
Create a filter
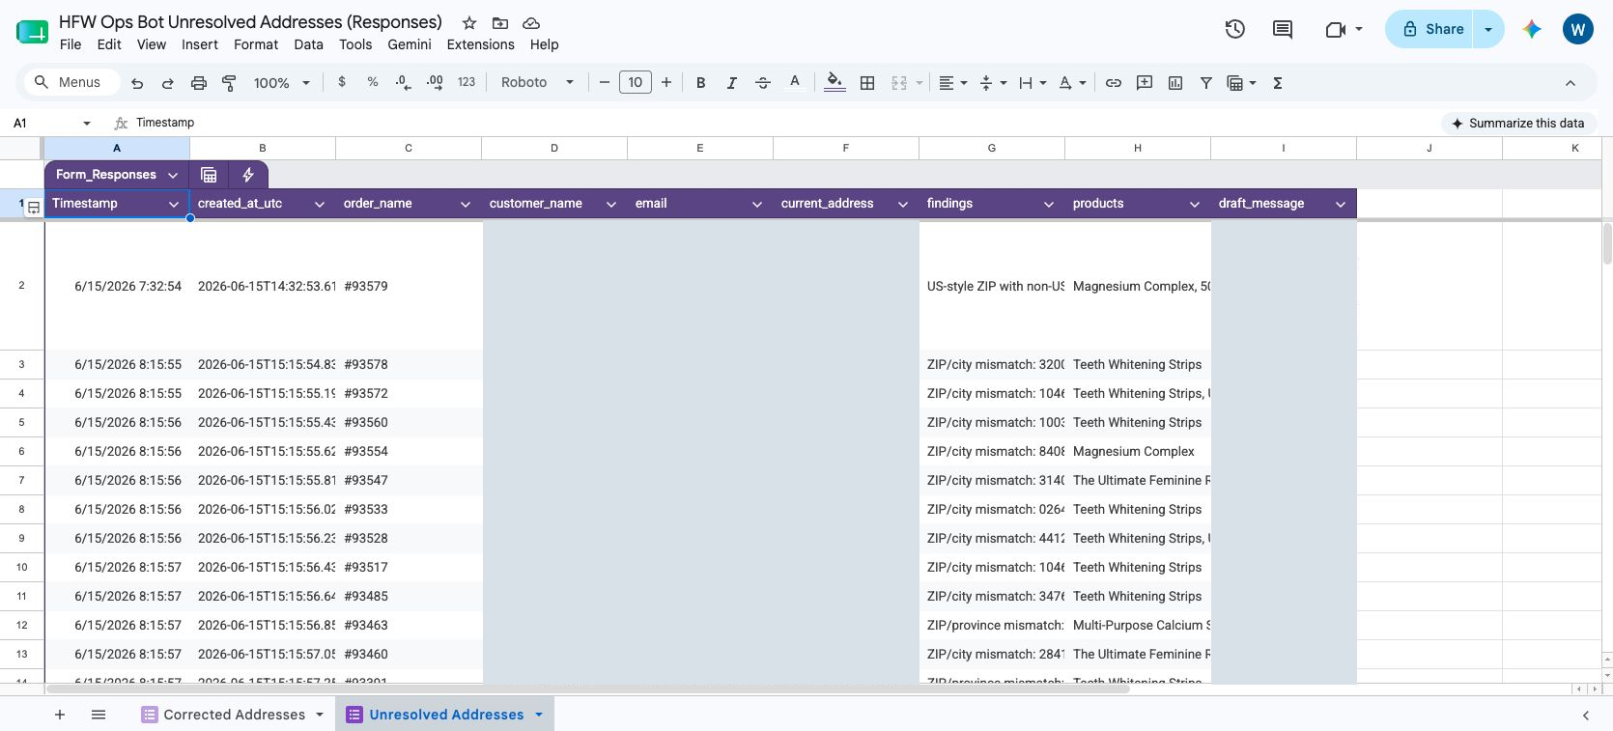point(1206,83)
